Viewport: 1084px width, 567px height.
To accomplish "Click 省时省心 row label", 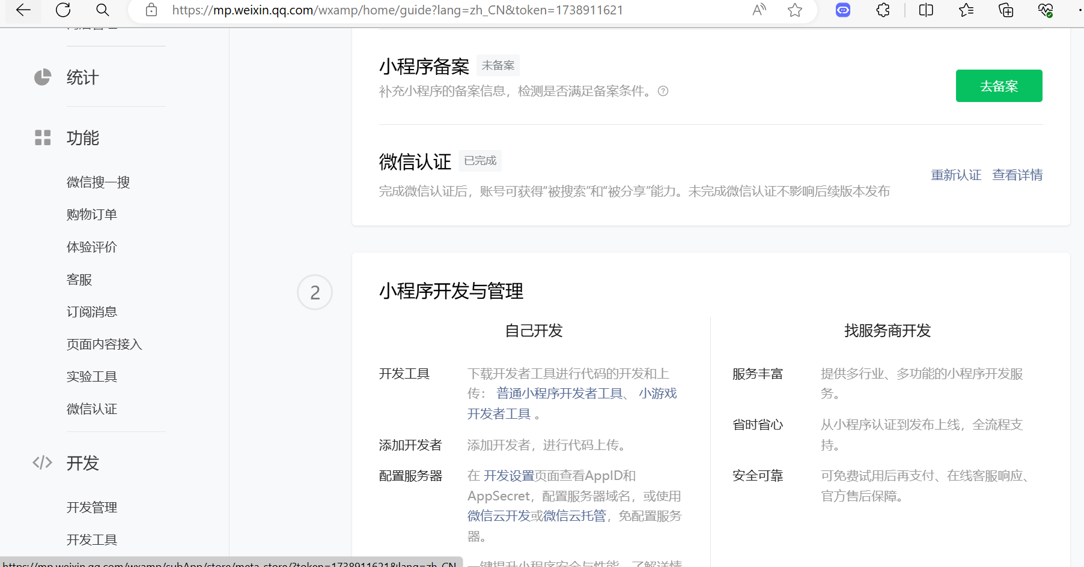I will (758, 424).
